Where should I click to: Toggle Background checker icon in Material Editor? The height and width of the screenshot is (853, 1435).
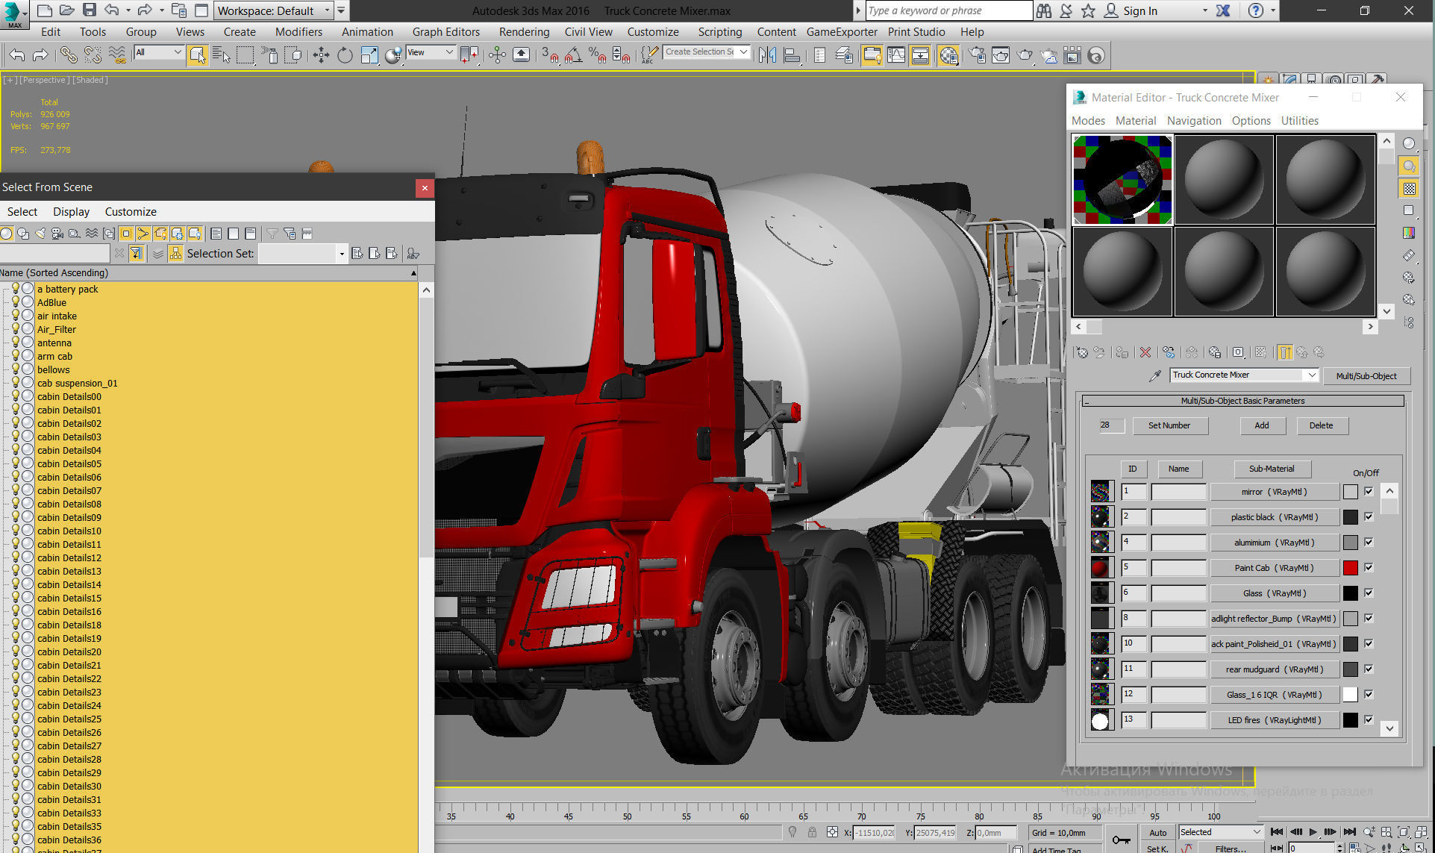click(x=1409, y=188)
